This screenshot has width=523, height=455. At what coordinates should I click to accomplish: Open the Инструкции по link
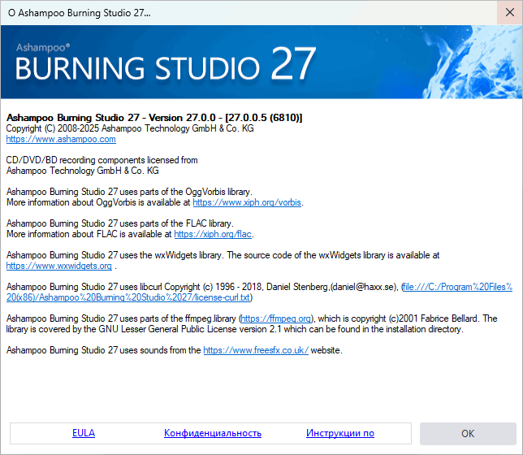pyautogui.click(x=340, y=433)
